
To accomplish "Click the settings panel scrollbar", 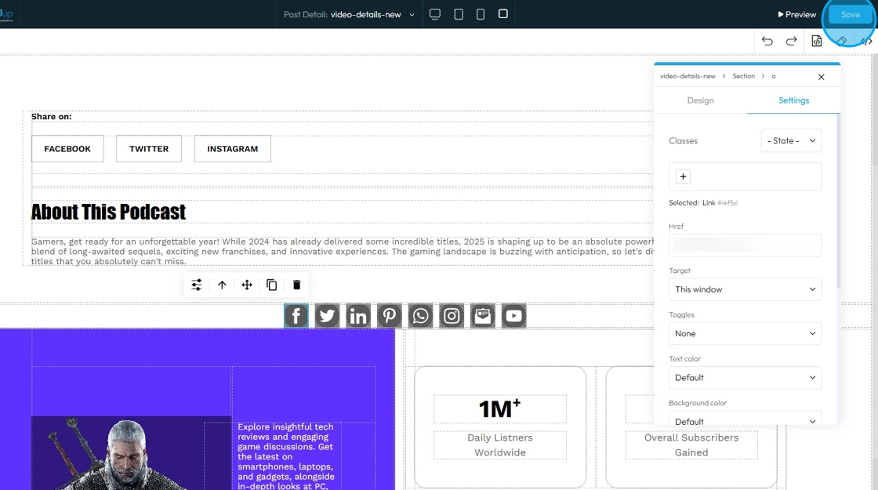I will (x=838, y=201).
